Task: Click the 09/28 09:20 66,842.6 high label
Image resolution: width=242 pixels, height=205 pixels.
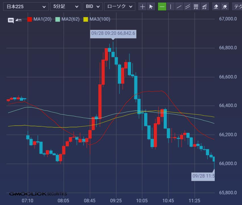Action: pos(113,34)
